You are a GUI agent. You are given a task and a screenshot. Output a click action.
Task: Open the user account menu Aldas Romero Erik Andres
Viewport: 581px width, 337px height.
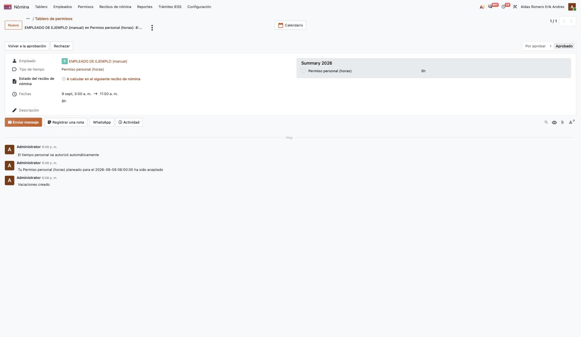pyautogui.click(x=542, y=7)
